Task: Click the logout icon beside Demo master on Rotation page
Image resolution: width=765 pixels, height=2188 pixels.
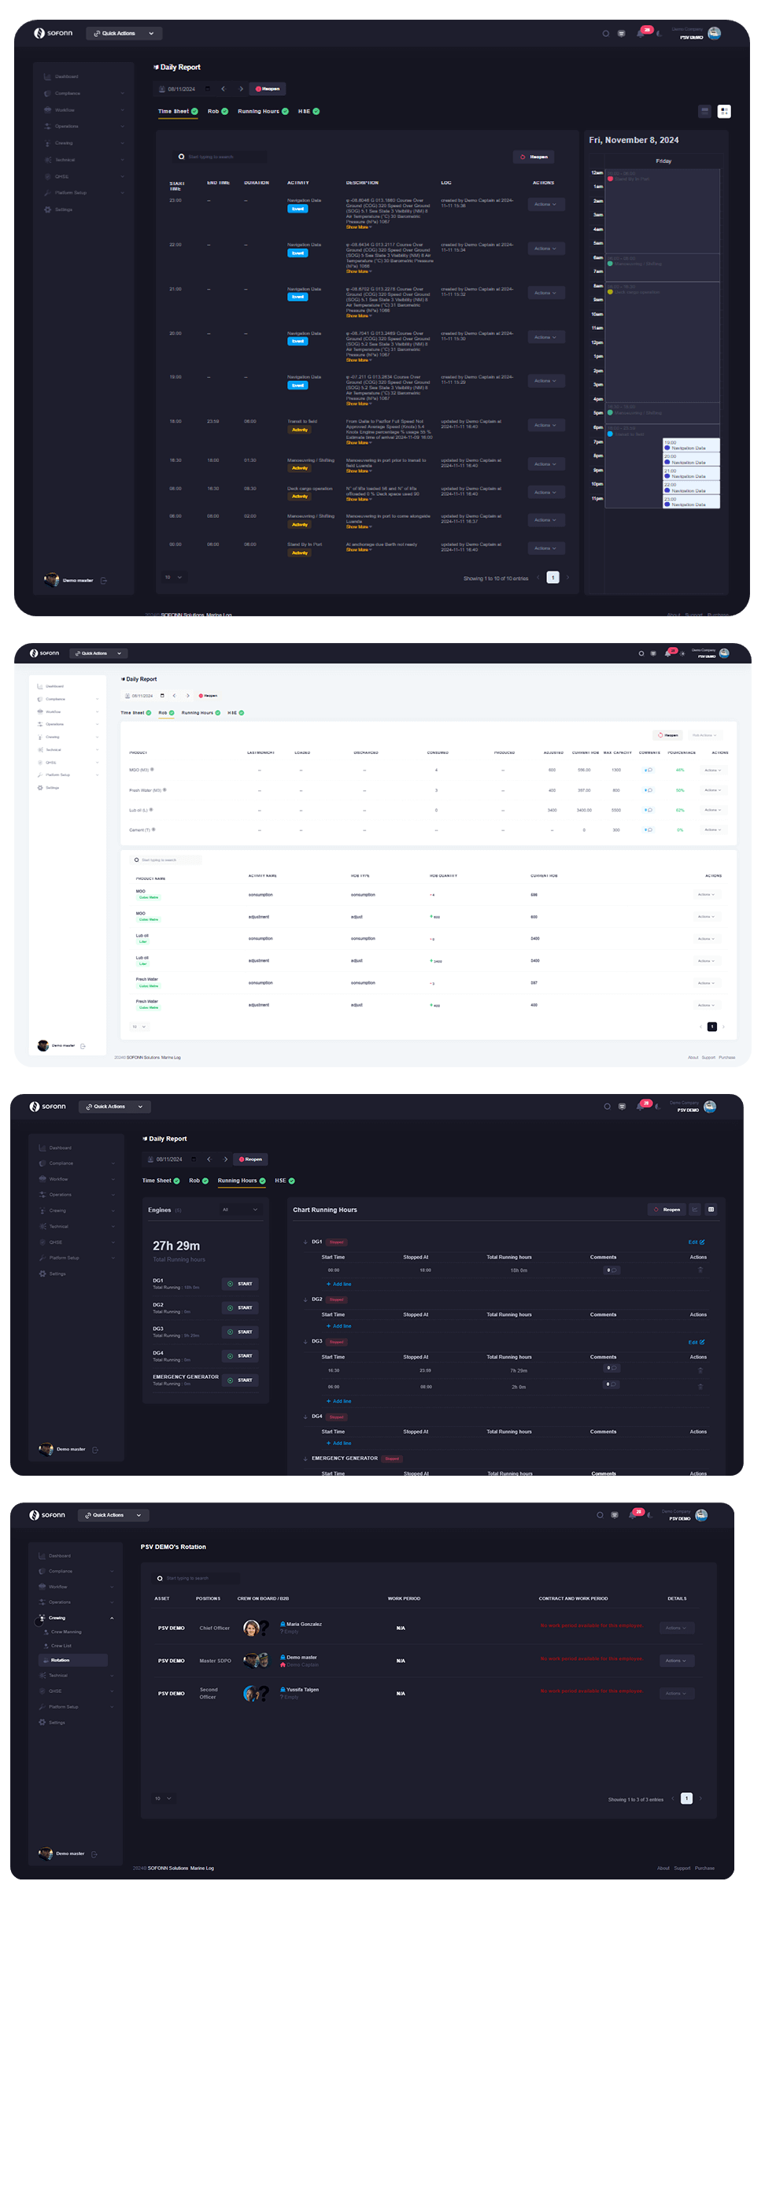Action: pos(94,1854)
